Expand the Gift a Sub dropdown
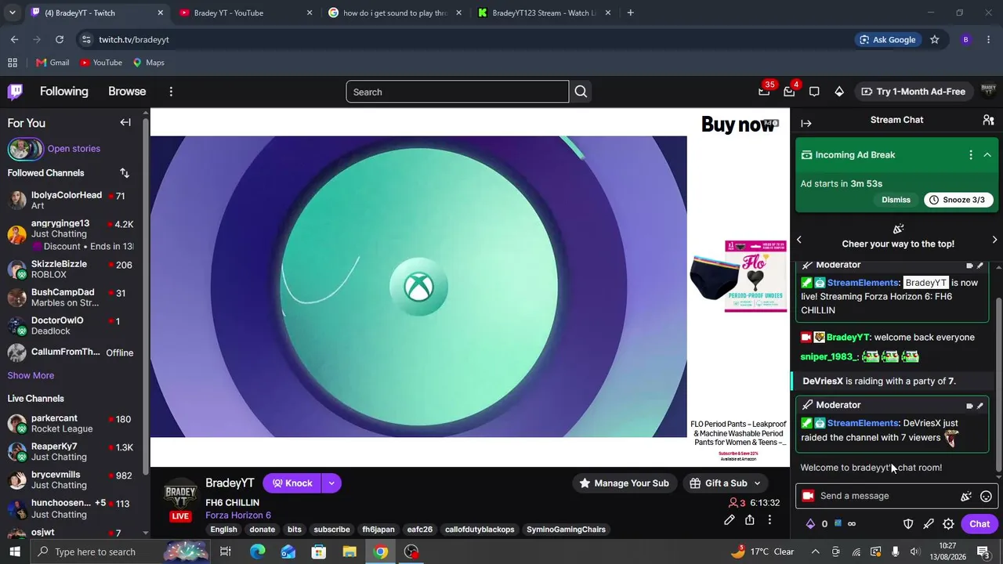This screenshot has height=564, width=1003. [x=757, y=483]
